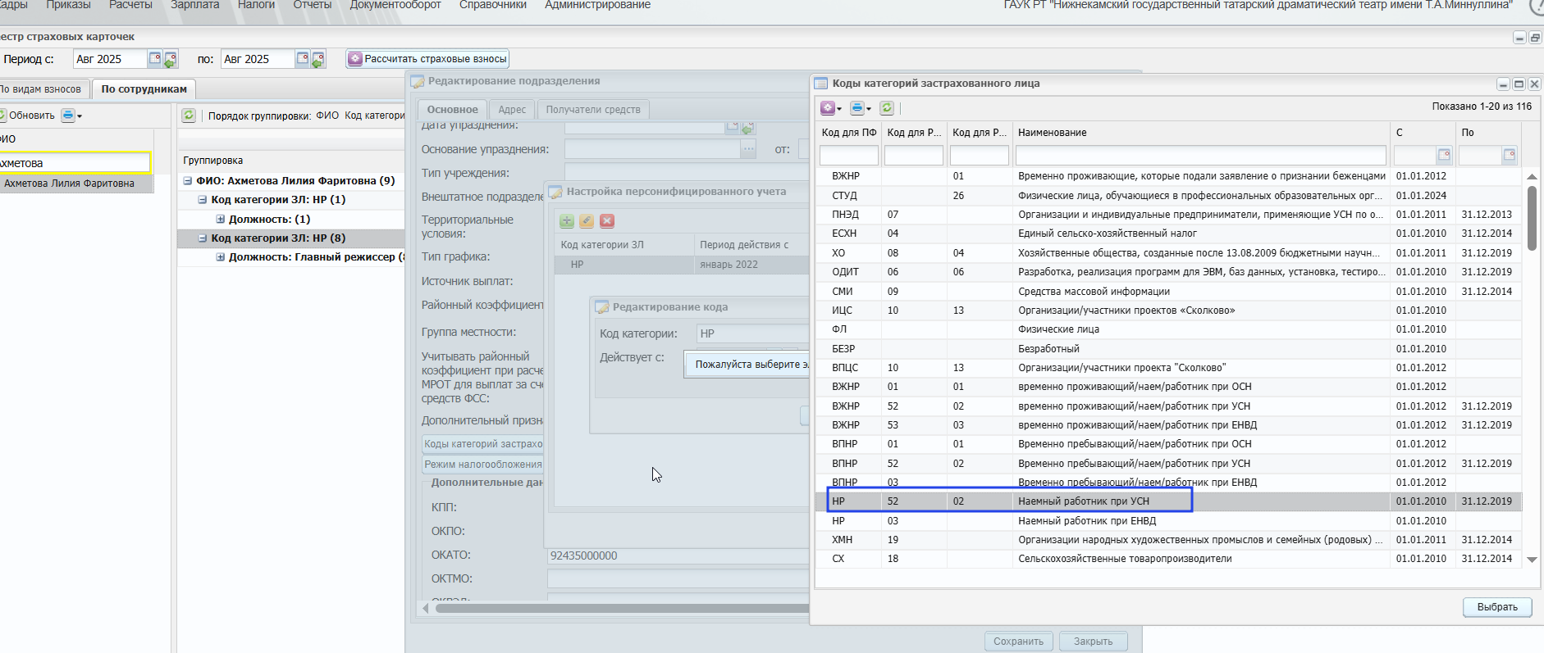
Task: Open the Налоги menu
Action: point(256,5)
